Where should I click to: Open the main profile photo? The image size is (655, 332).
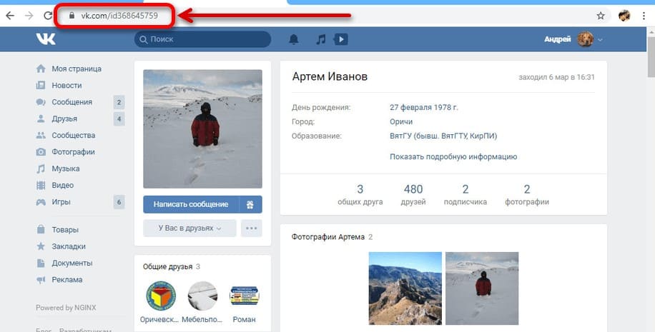click(202, 129)
